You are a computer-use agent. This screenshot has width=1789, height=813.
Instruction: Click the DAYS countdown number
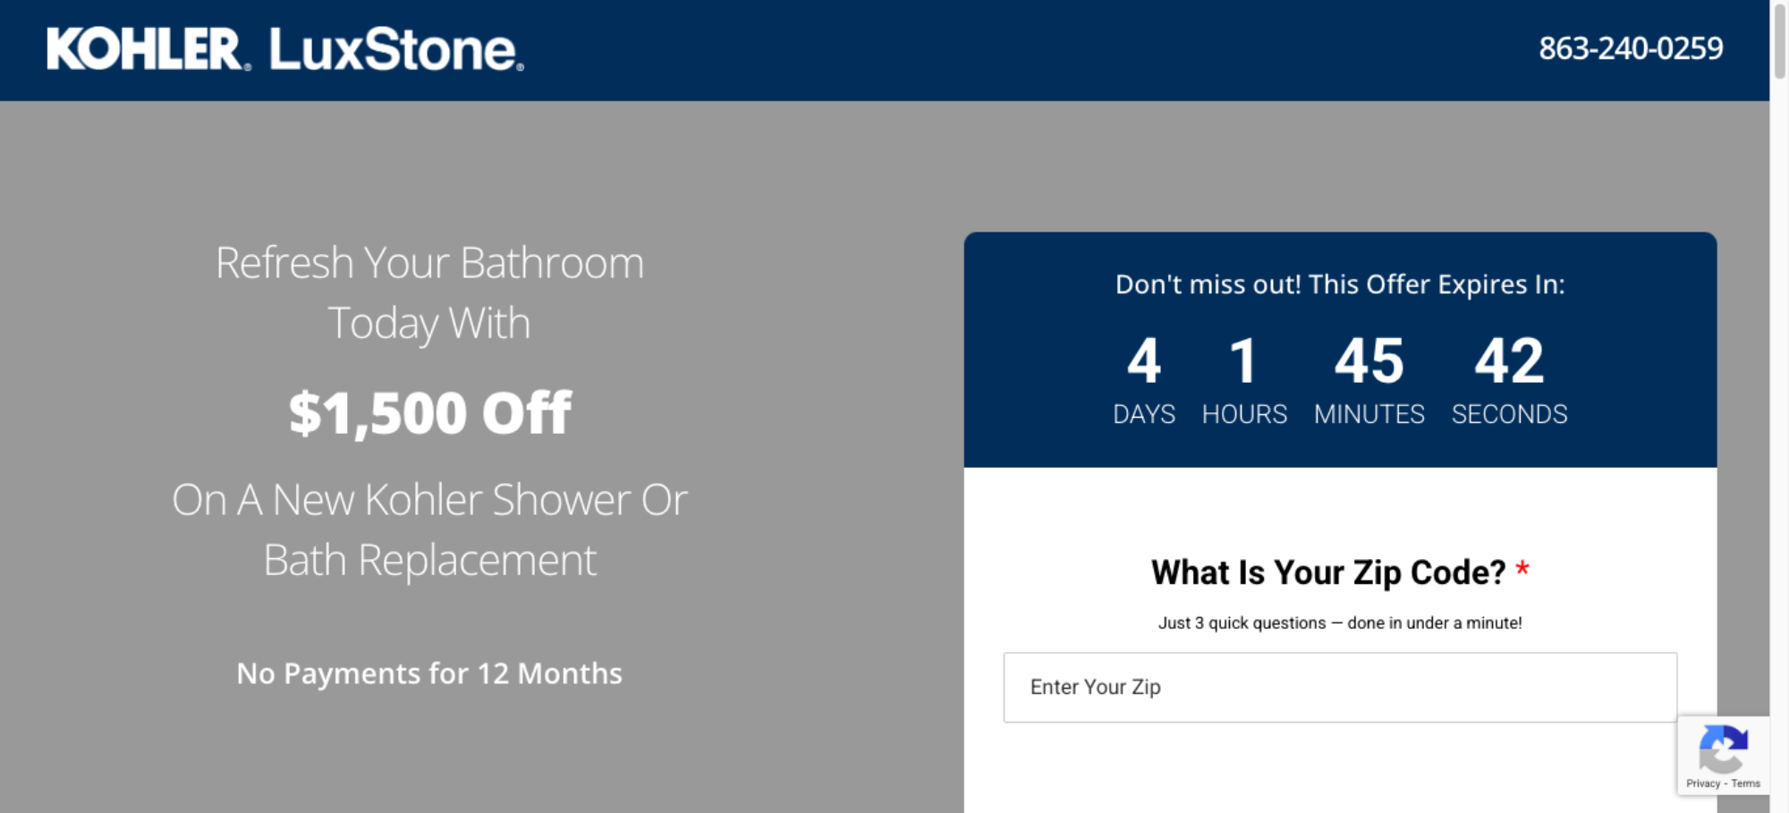(x=1144, y=360)
